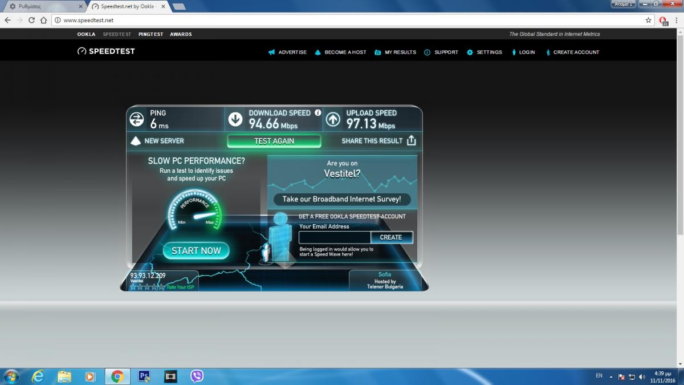Select the SPEEDTEST top nav item
Image resolution: width=684 pixels, height=385 pixels.
click(x=117, y=34)
